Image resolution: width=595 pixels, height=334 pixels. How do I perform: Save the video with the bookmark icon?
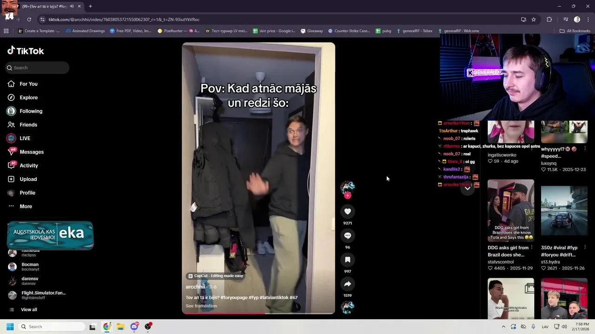[x=347, y=260]
